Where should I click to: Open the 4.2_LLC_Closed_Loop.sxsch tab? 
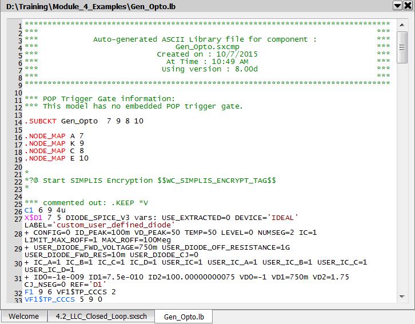[101, 316]
